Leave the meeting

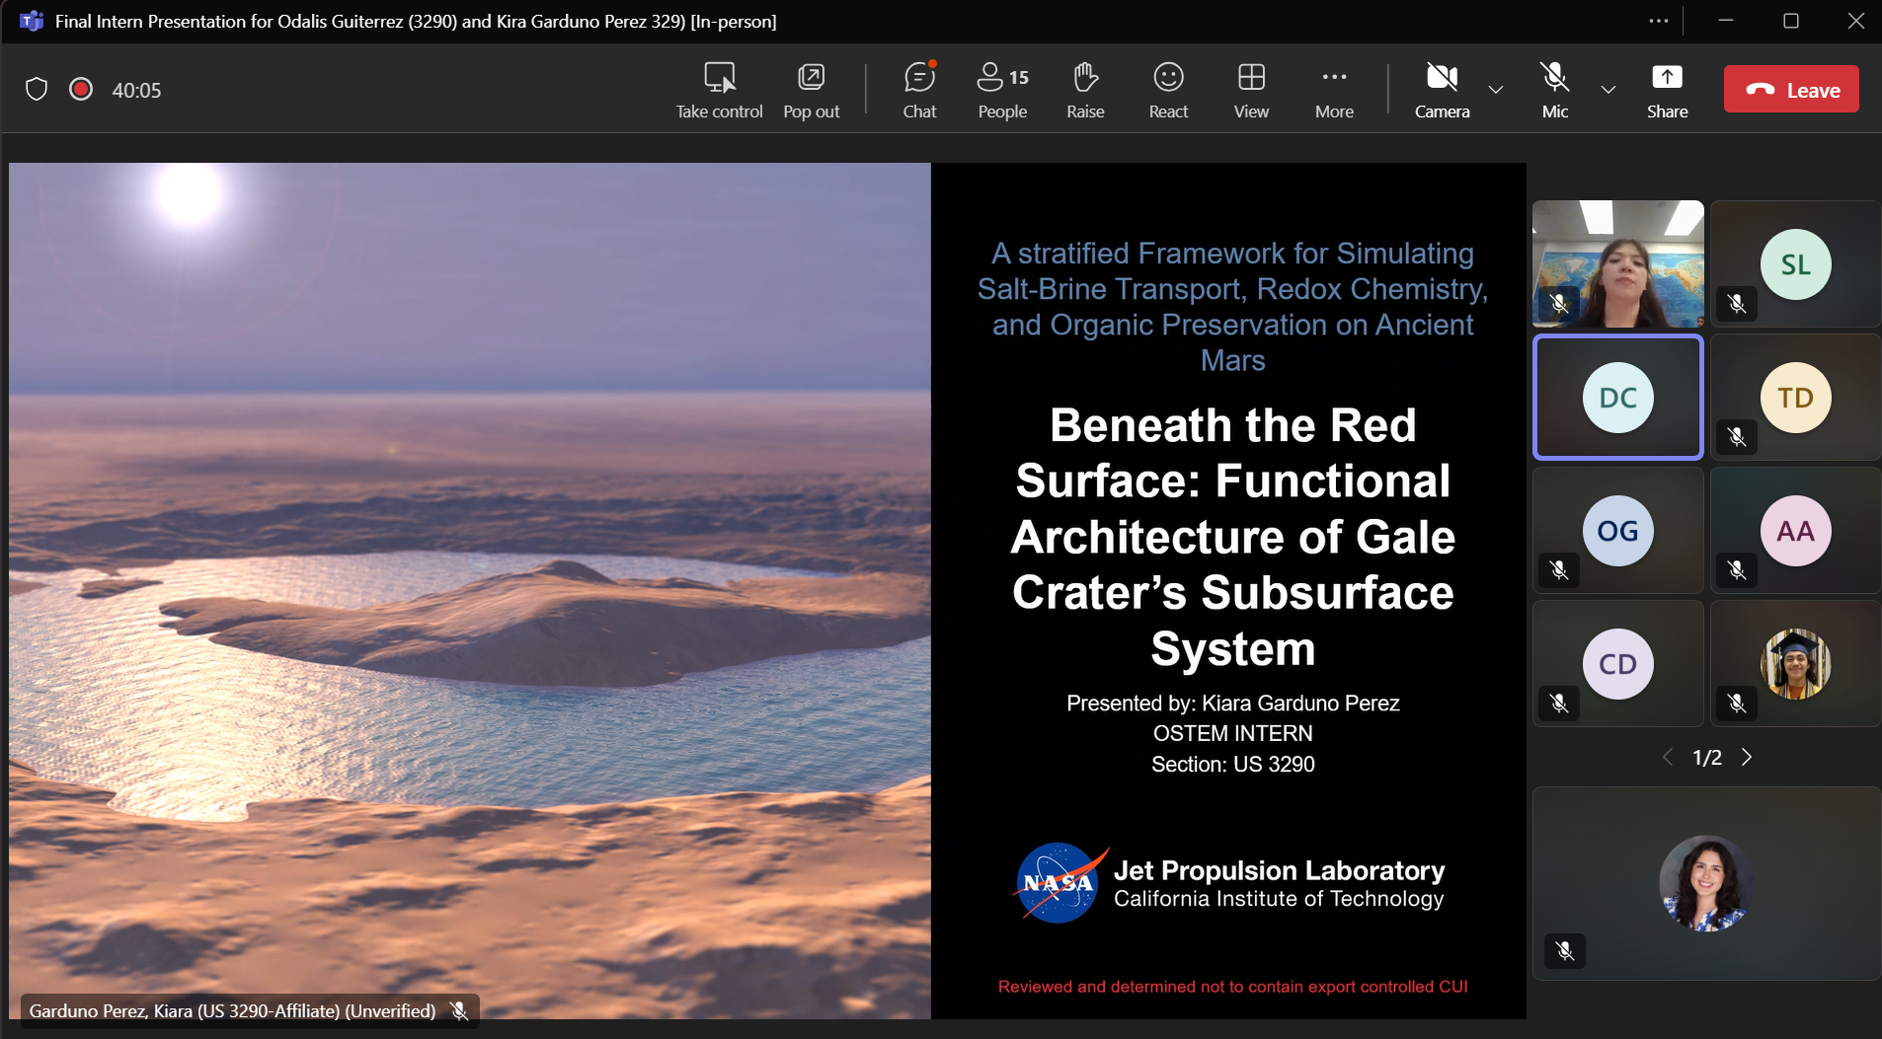click(x=1791, y=90)
